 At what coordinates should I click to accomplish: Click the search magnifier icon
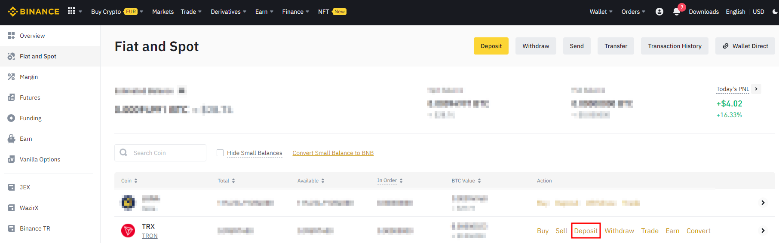coord(123,152)
